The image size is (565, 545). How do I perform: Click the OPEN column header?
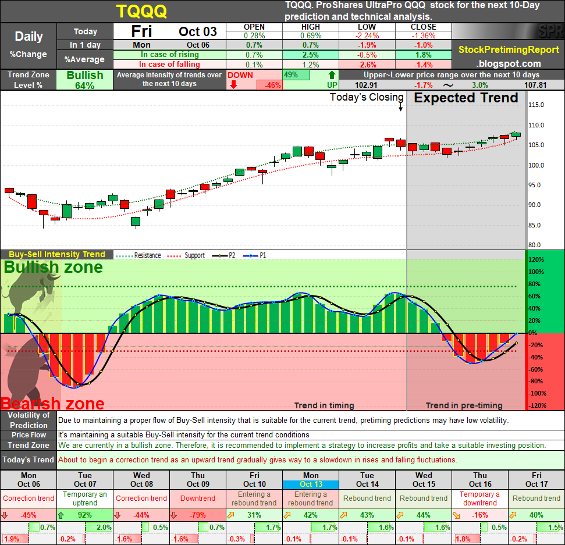point(254,27)
